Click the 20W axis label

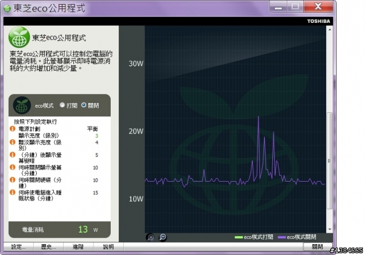(x=136, y=131)
